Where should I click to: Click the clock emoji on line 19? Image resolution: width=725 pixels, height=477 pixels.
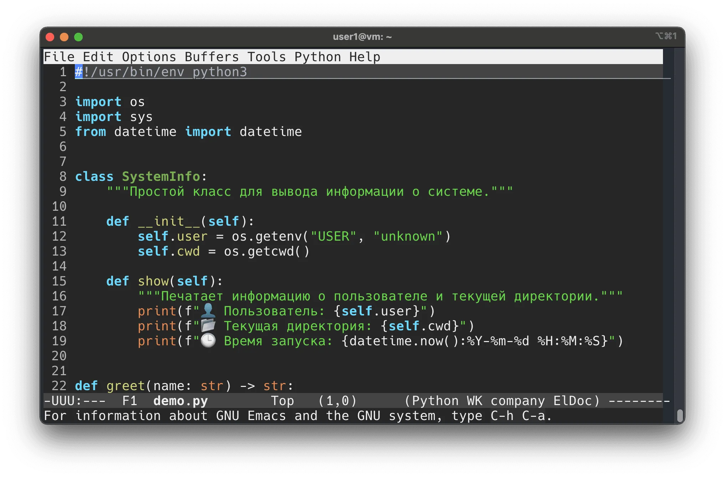(x=208, y=341)
